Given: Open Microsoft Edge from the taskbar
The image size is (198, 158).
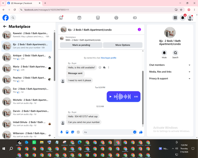Looking at the screenshot, I should coord(80,142).
